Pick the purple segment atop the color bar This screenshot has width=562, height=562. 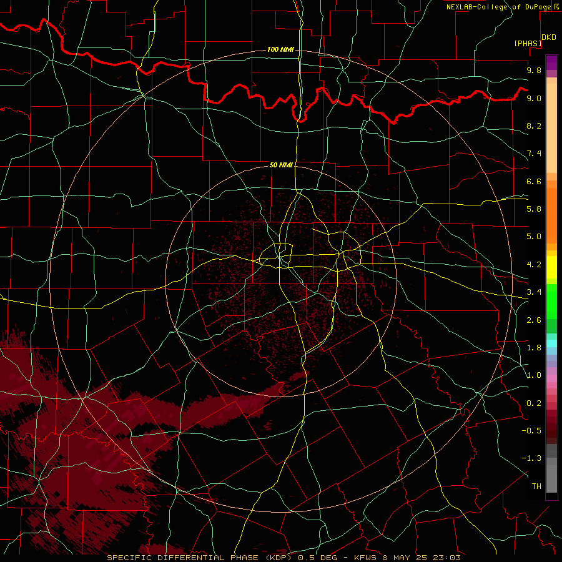pyautogui.click(x=551, y=62)
